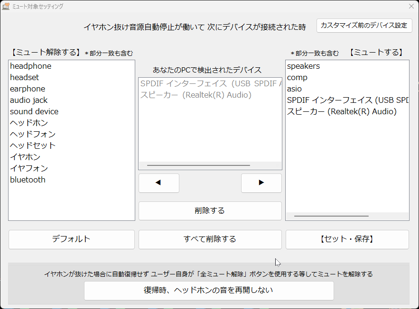
Task: Toggle 復帰時、ヘッドホンの音を再開しない option
Action: [x=209, y=291]
